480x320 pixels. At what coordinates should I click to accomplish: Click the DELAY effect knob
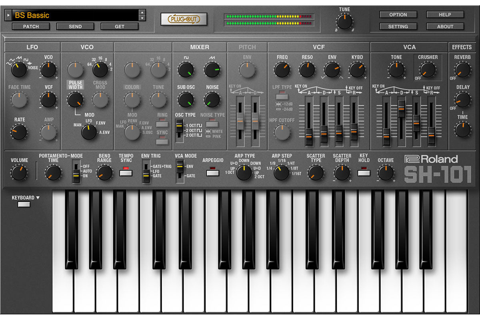coord(463,100)
